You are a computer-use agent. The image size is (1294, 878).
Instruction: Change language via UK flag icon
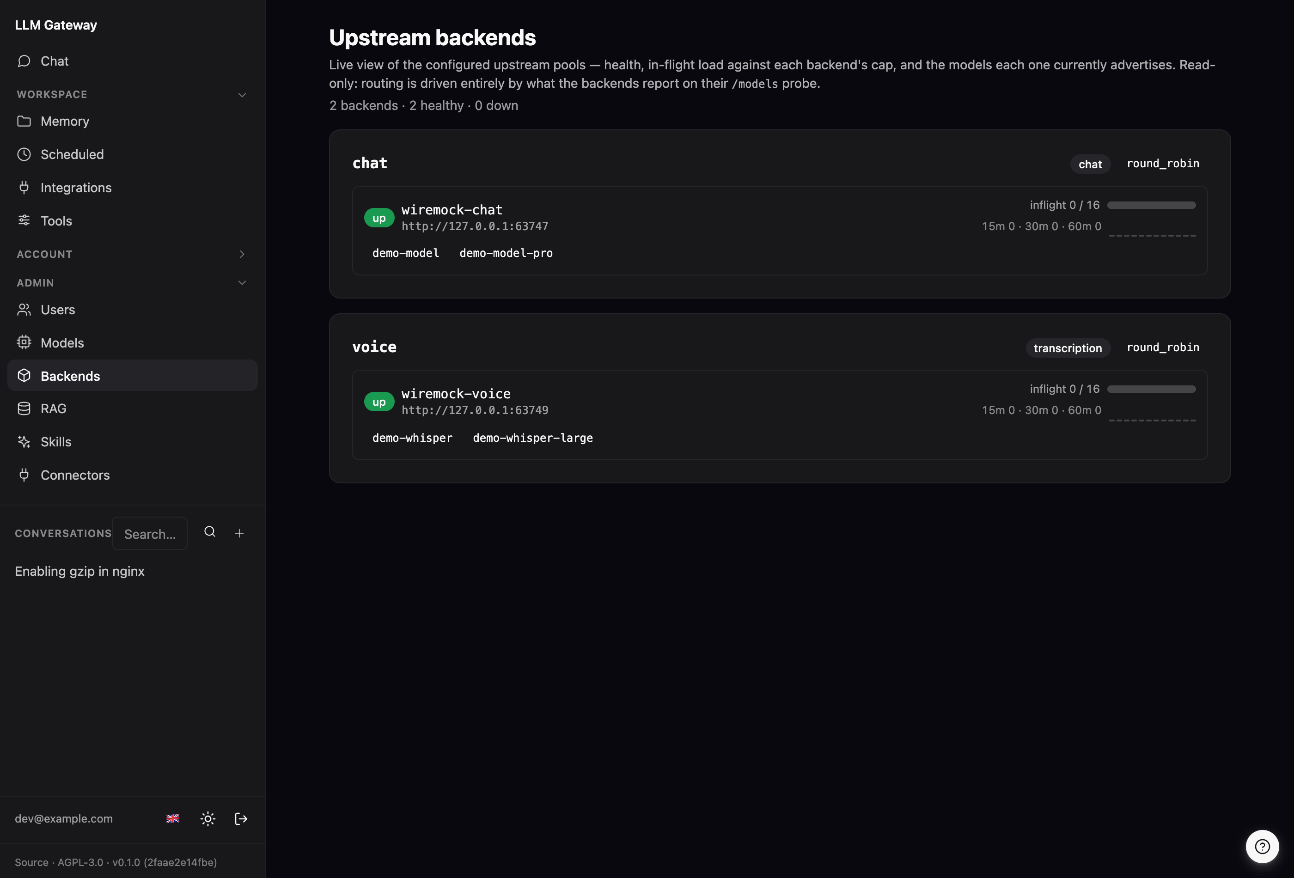click(x=173, y=818)
